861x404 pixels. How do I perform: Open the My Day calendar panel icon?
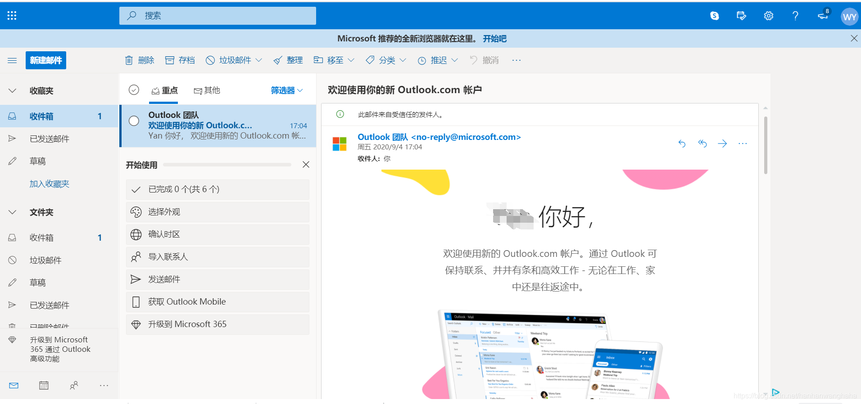point(741,16)
